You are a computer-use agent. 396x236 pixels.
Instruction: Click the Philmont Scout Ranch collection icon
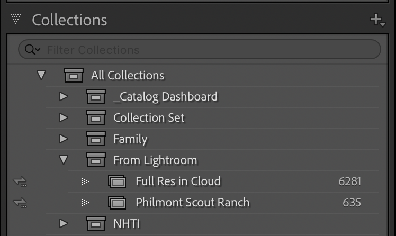pos(117,203)
